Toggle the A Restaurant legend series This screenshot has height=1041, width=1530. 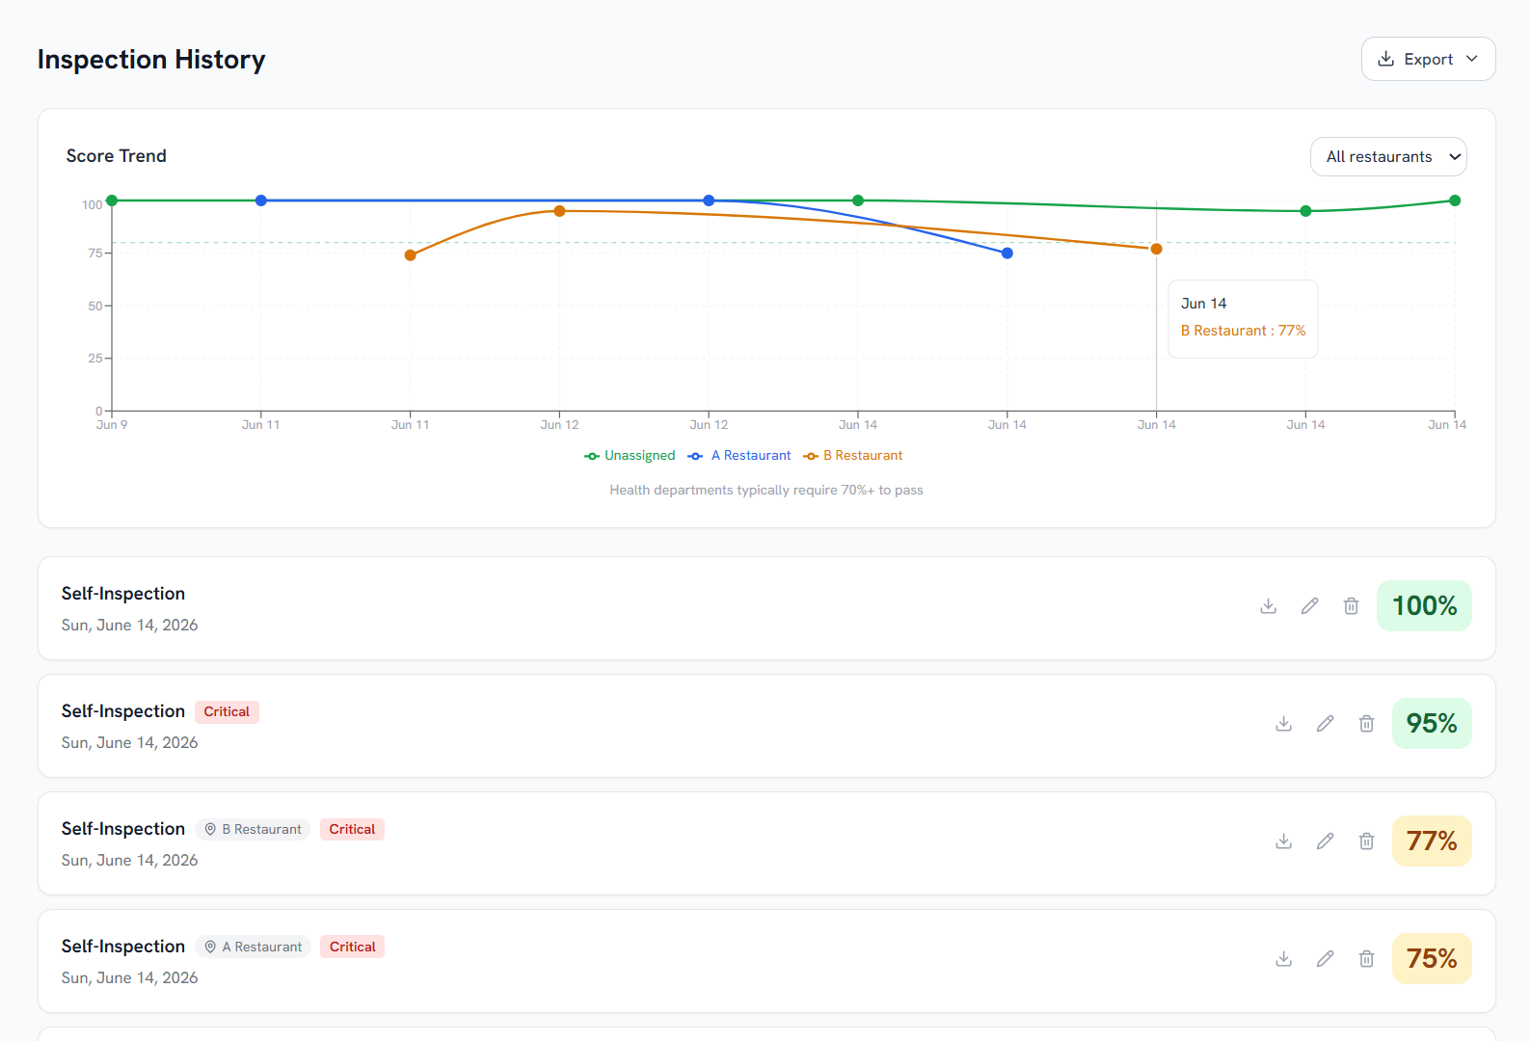click(739, 456)
